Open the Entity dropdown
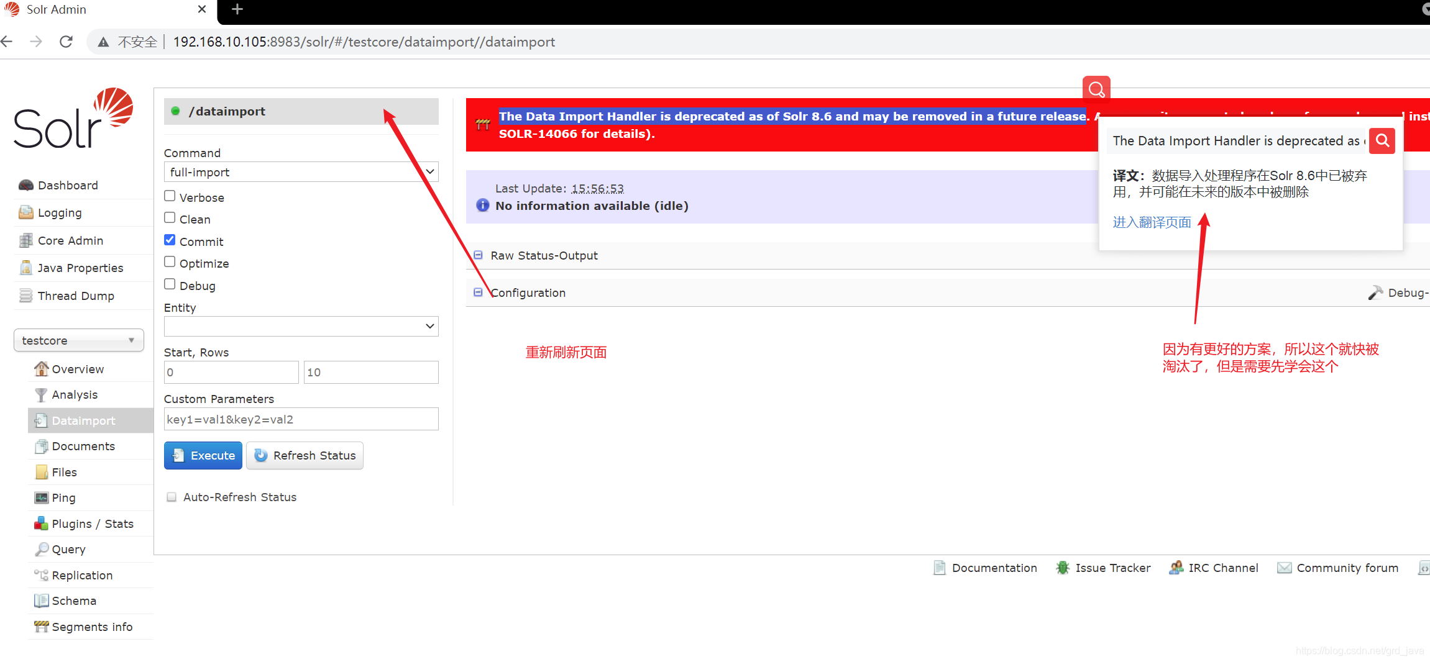This screenshot has height=662, width=1430. 301,327
